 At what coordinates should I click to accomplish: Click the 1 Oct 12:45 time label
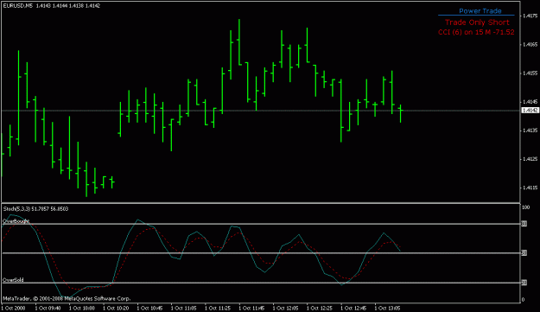(x=354, y=308)
